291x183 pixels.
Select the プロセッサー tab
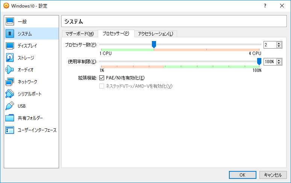click(x=116, y=34)
